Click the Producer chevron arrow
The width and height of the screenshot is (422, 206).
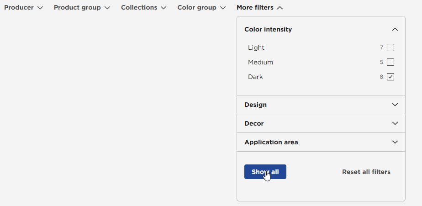click(x=40, y=8)
